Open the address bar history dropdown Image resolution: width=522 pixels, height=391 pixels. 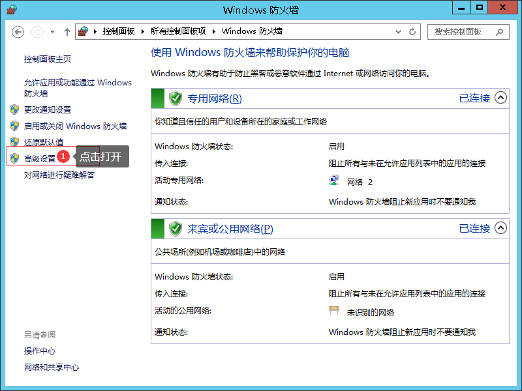point(398,32)
